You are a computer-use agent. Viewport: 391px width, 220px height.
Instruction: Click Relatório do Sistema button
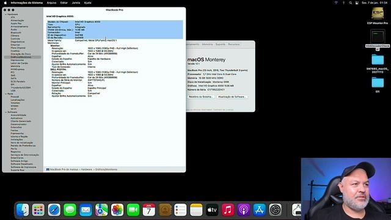click(x=201, y=97)
